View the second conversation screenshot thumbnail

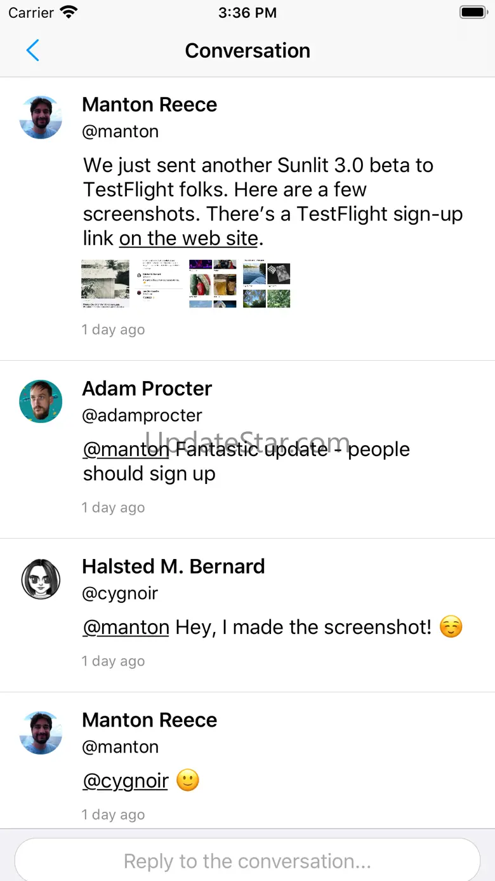tap(159, 283)
